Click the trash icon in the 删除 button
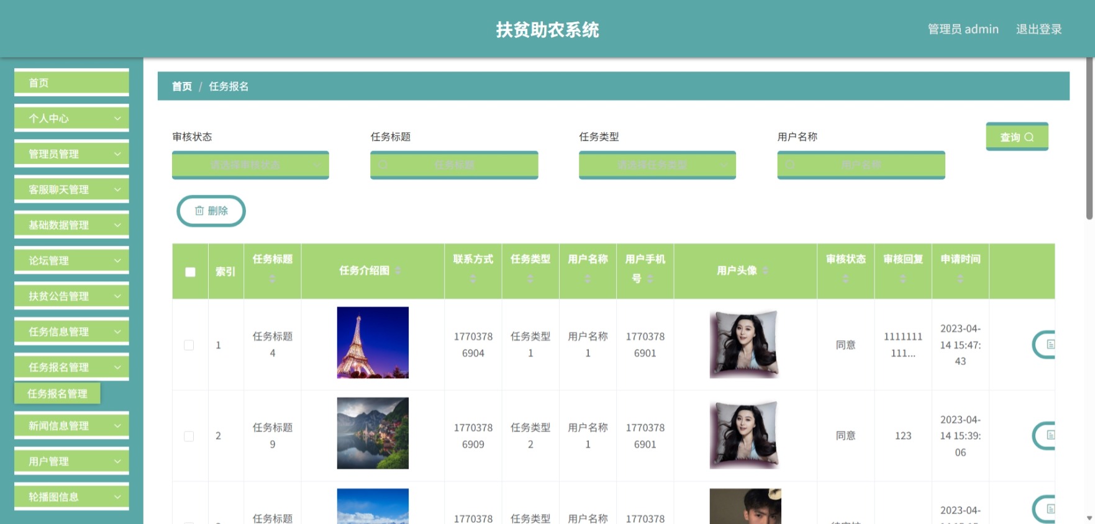This screenshot has height=524, width=1095. coord(199,210)
